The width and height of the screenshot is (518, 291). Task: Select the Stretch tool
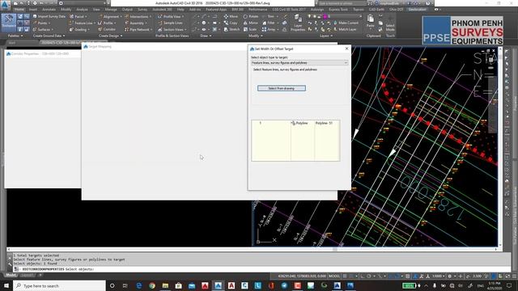pyautogui.click(x=231, y=29)
